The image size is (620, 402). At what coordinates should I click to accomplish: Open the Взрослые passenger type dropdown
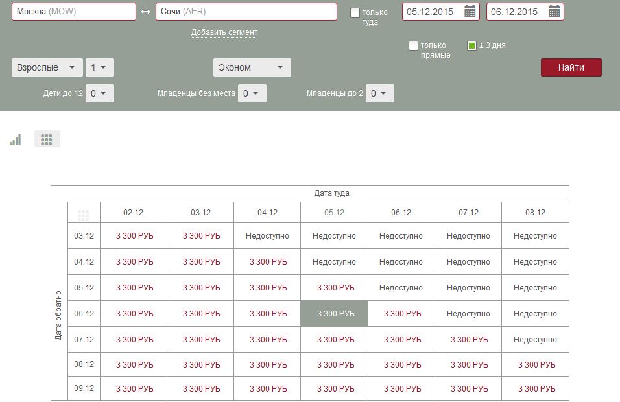pyautogui.click(x=47, y=67)
